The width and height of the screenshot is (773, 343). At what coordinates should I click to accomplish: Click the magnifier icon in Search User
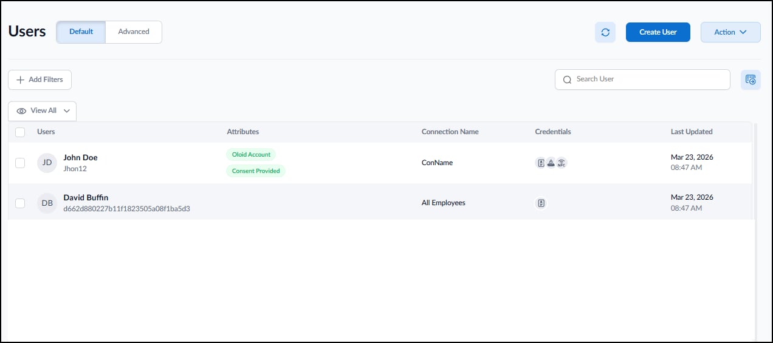[567, 80]
